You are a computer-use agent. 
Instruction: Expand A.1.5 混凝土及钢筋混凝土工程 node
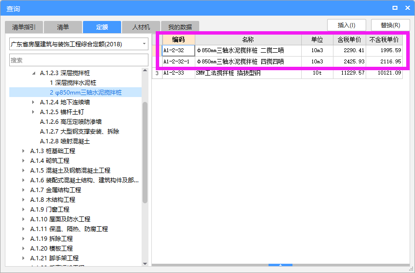pyautogui.click(x=23, y=171)
